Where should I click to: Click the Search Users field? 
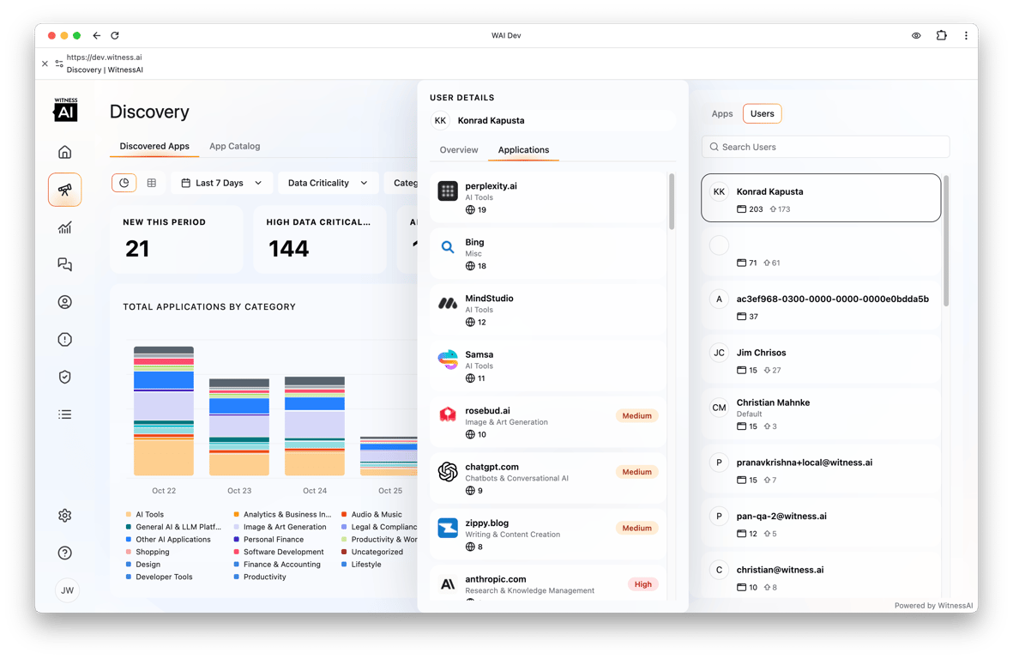point(826,147)
